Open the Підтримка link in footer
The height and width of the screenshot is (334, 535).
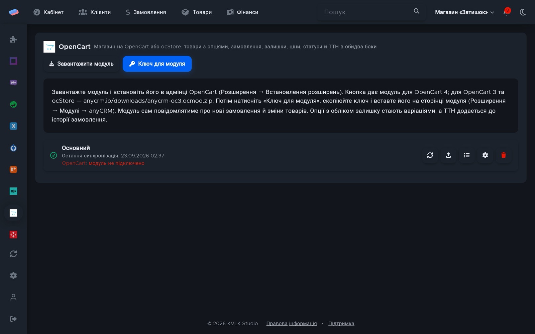pos(341,323)
